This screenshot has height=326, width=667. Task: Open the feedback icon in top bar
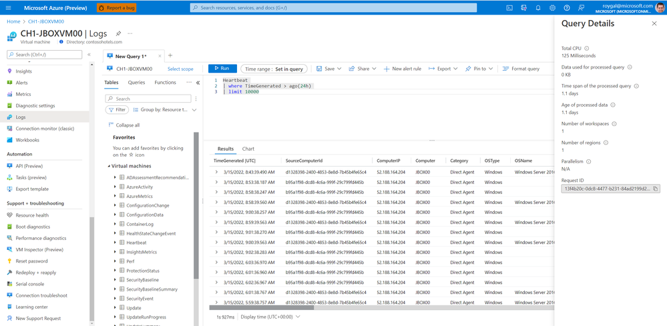pos(582,7)
